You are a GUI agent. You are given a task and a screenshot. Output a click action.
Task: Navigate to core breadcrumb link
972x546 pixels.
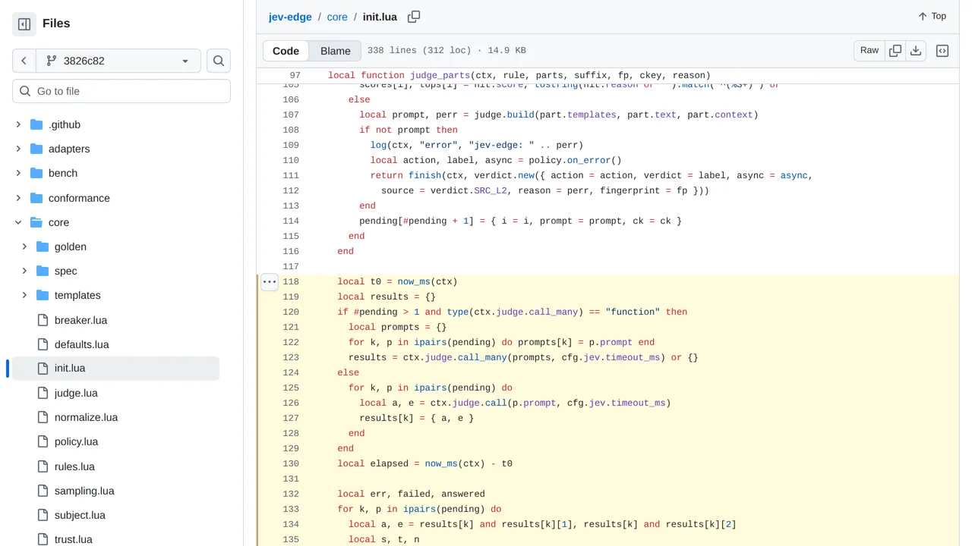pyautogui.click(x=337, y=17)
